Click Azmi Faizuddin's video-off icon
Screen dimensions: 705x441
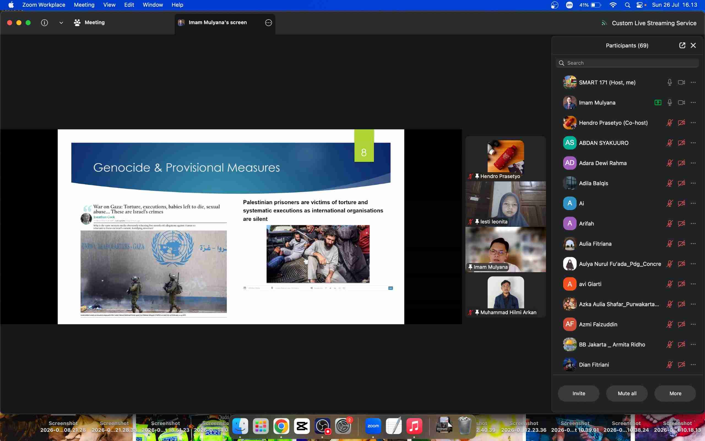point(681,324)
